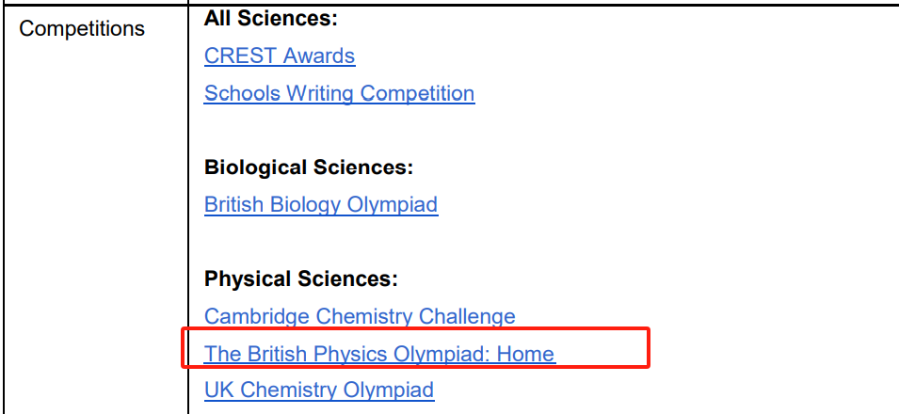
Task: Open The British Physics Olympiad: Home link
Action: tap(379, 355)
